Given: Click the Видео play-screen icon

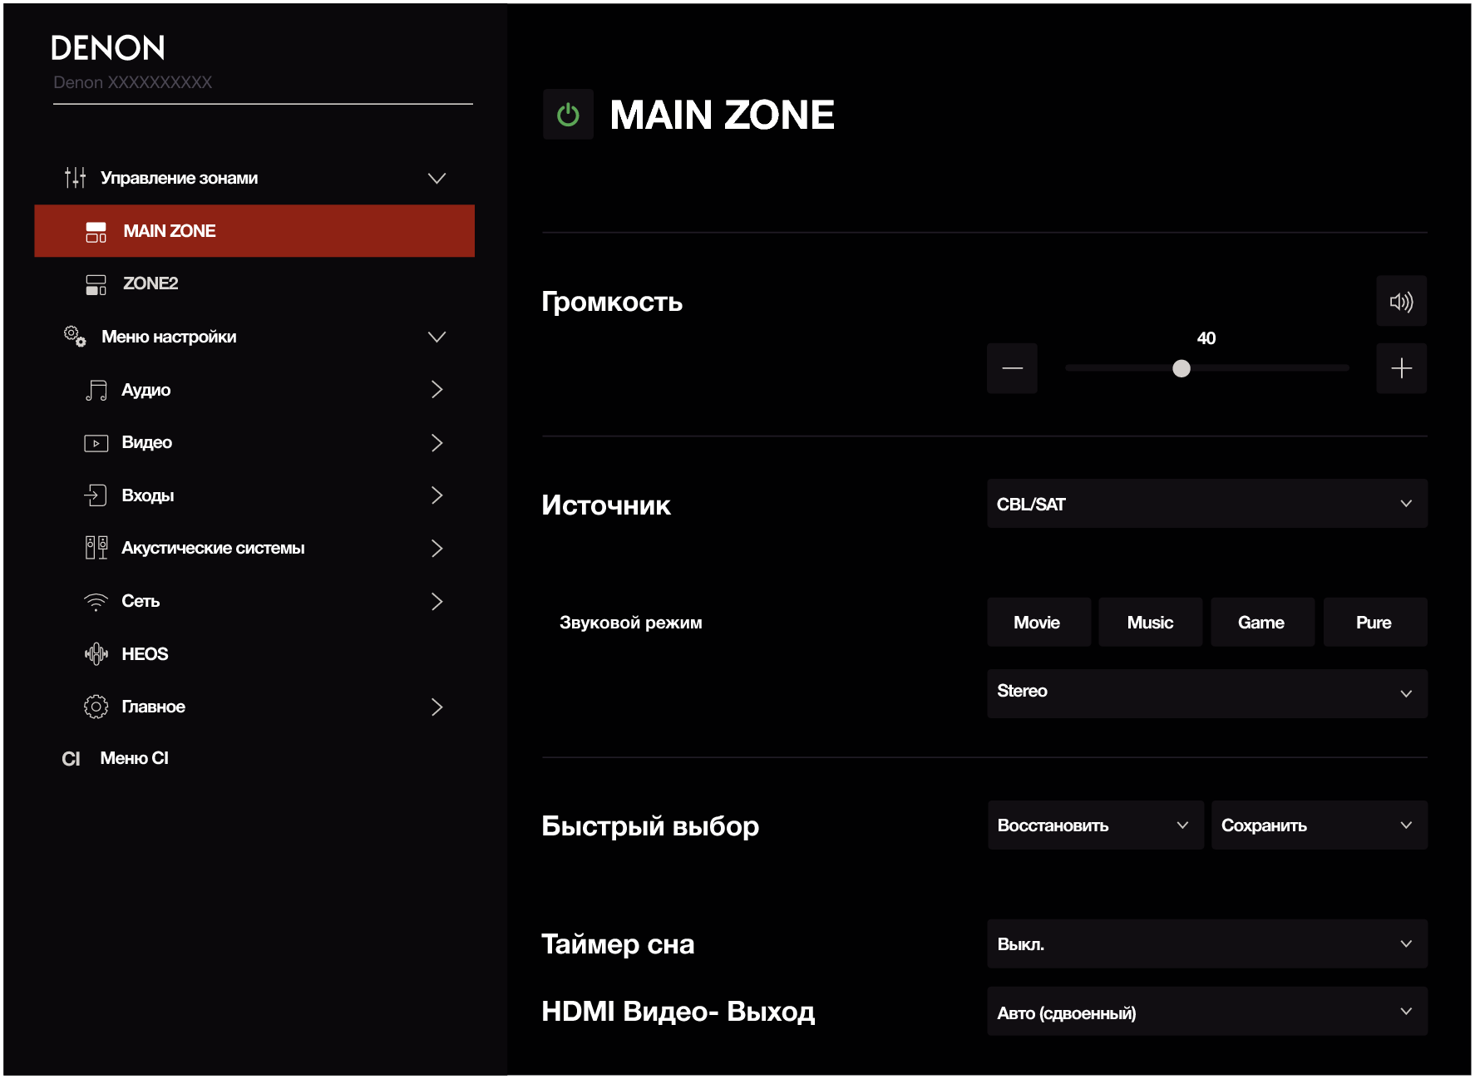Looking at the screenshot, I should (x=96, y=443).
